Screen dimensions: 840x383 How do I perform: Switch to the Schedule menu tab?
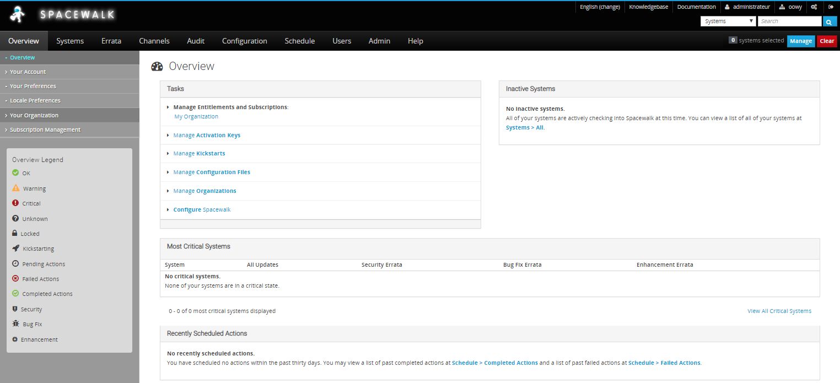click(299, 41)
